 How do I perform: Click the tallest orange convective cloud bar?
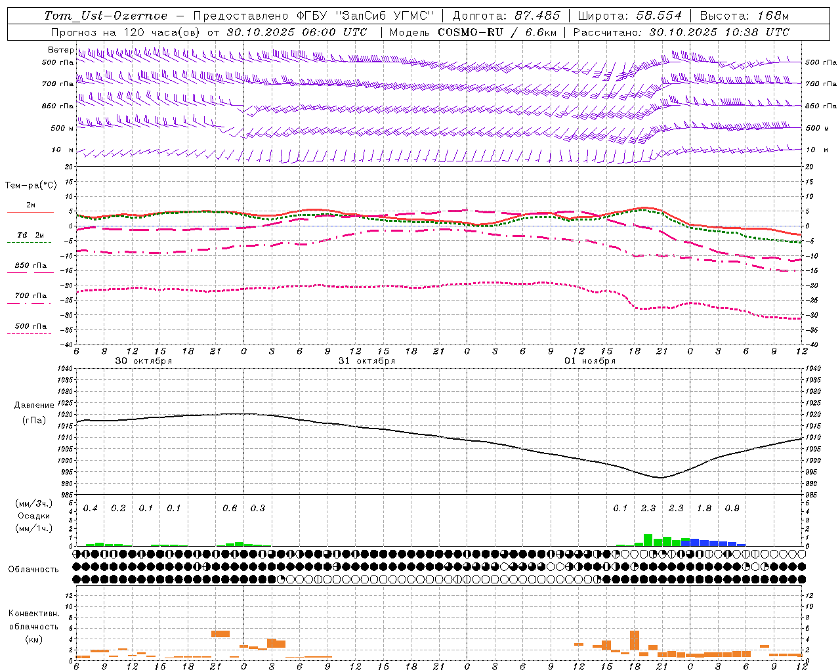click(x=634, y=640)
